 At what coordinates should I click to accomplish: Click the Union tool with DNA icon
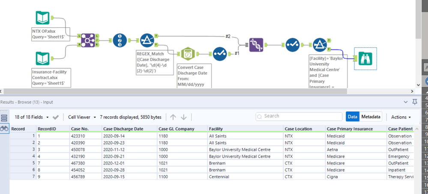tap(256, 44)
